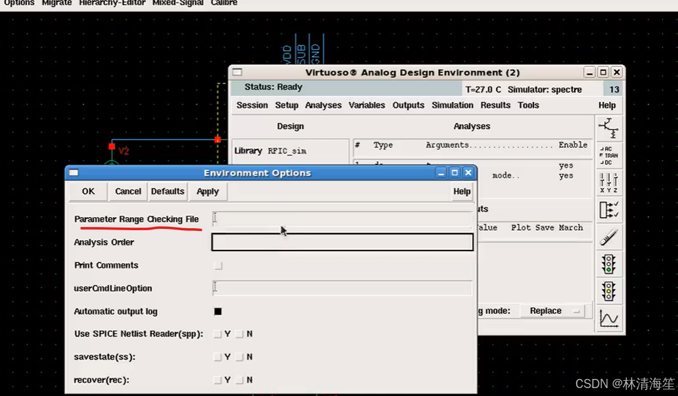This screenshot has height=396, width=678.
Task: Open the Variables menu in ADE
Action: coord(367,105)
